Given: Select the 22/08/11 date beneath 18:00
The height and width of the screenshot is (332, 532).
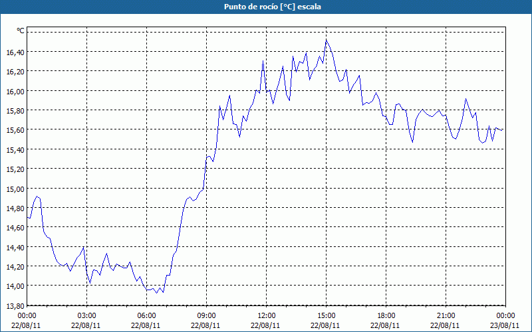Looking at the screenshot, I should pos(386,325).
